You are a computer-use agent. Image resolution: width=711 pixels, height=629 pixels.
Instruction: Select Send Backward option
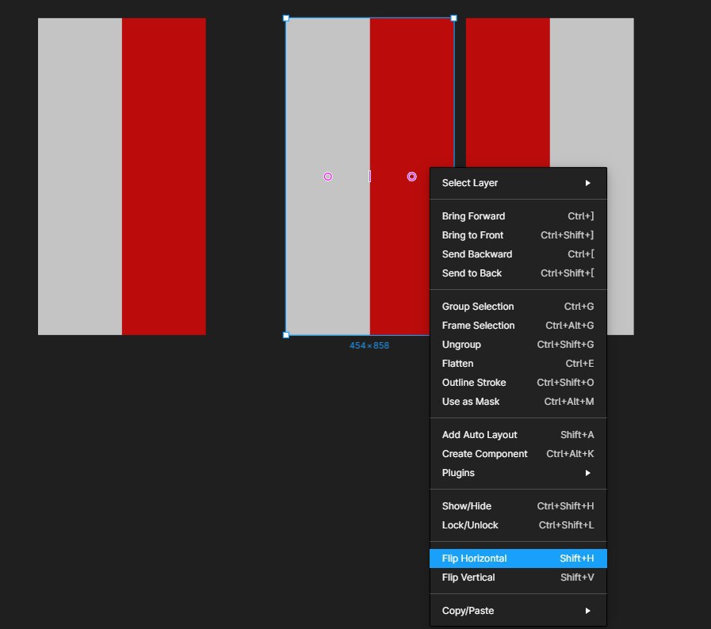[518, 254]
